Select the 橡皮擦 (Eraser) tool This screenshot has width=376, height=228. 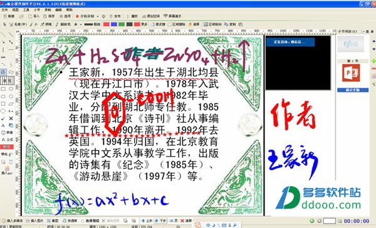pyautogui.click(x=159, y=24)
